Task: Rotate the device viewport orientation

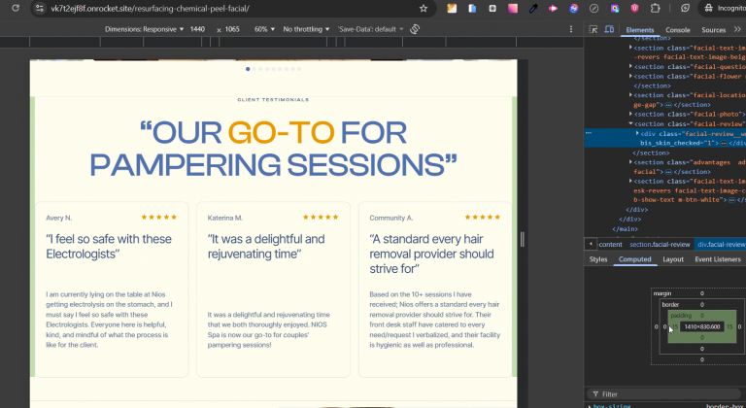Action: pyautogui.click(x=415, y=29)
